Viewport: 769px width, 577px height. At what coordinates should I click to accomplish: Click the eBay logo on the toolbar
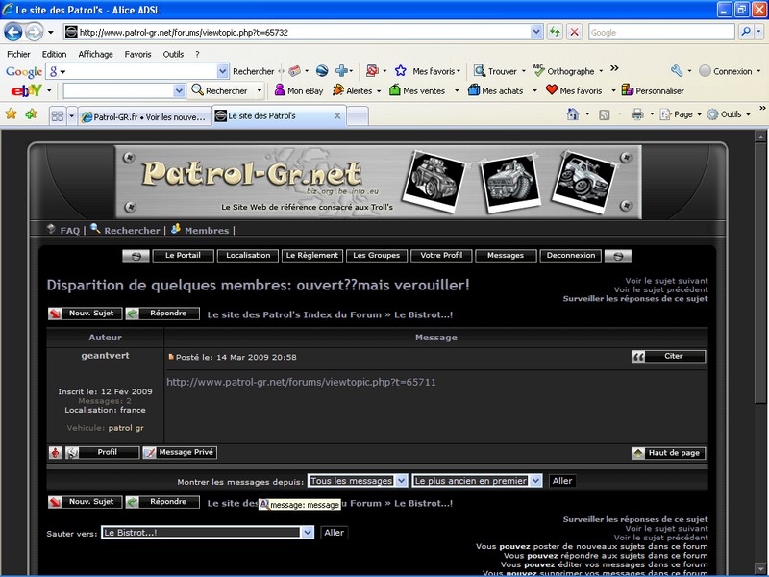click(27, 90)
